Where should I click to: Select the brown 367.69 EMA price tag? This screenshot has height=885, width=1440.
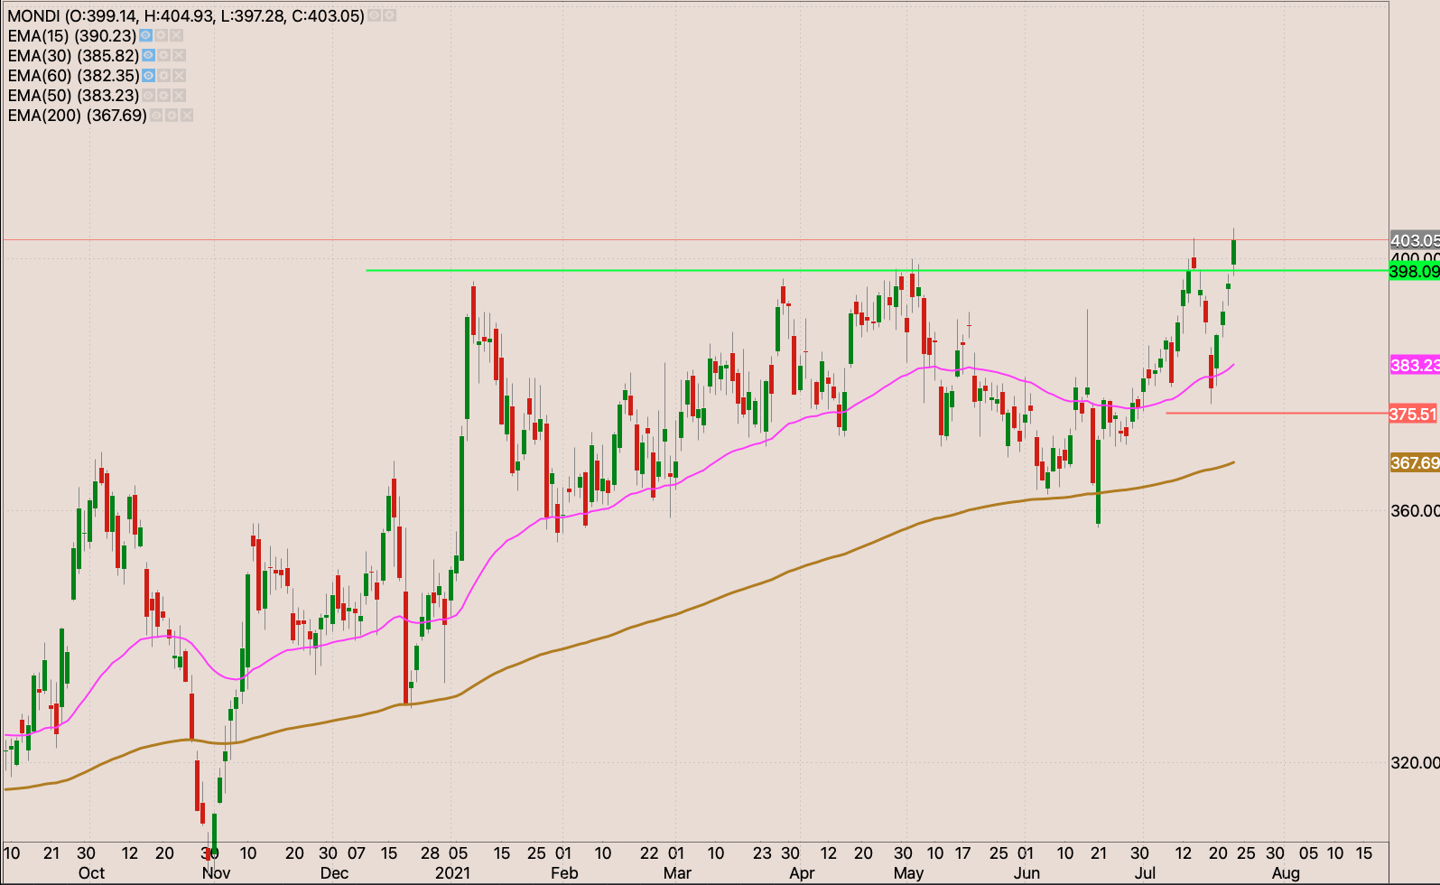[x=1414, y=462]
